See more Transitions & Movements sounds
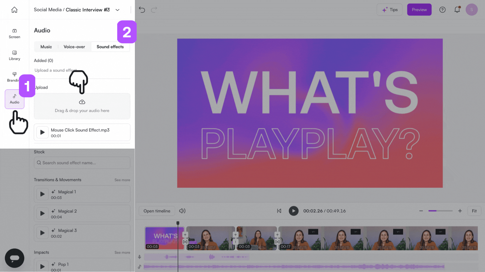This screenshot has width=485, height=272. [122, 180]
